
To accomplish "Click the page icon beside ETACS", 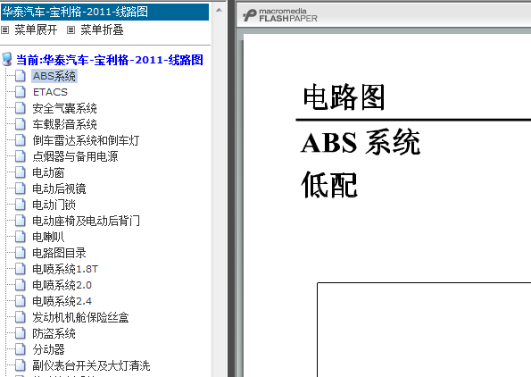I will 21,92.
